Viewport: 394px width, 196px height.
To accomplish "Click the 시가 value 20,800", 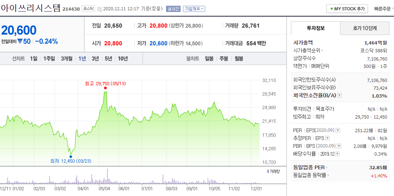I will [x=113, y=43].
